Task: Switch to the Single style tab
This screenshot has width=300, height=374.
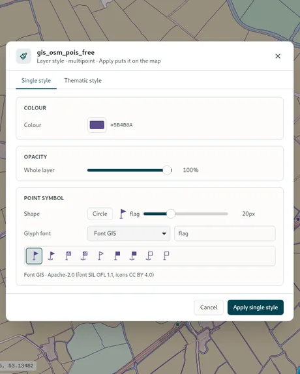Action: click(x=36, y=81)
